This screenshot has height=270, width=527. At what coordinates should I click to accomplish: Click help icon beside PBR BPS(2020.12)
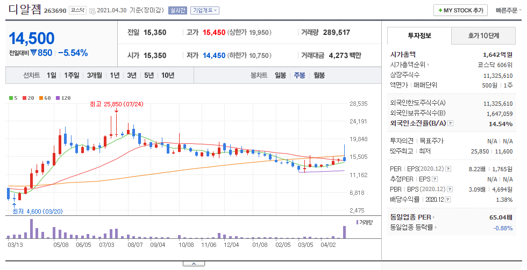tap(450, 189)
